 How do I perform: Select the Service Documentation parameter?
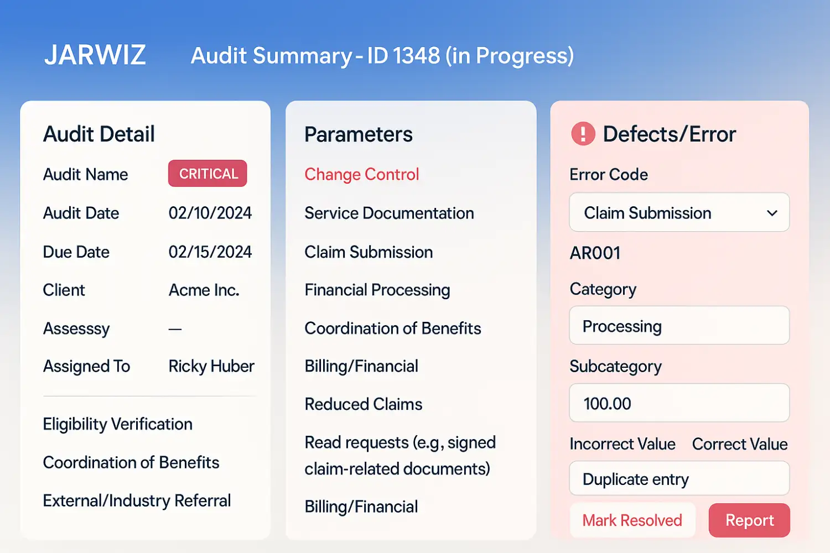[x=390, y=213]
